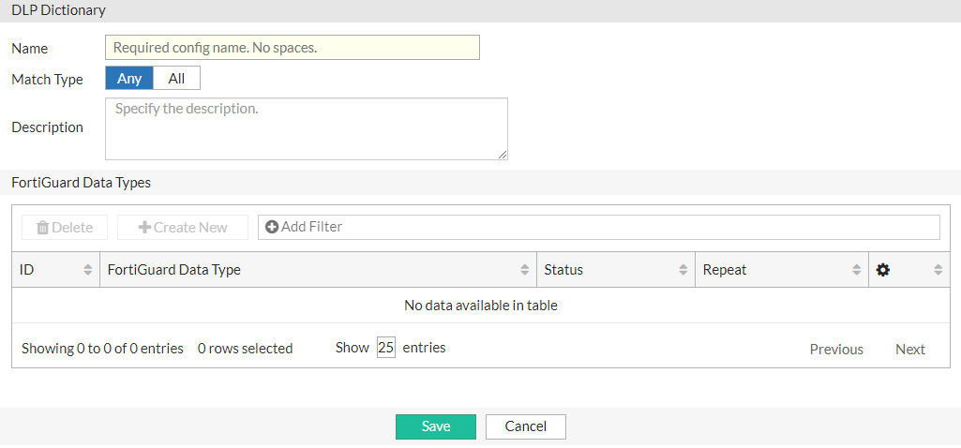
Task: Click the Create New button
Action: tap(183, 228)
